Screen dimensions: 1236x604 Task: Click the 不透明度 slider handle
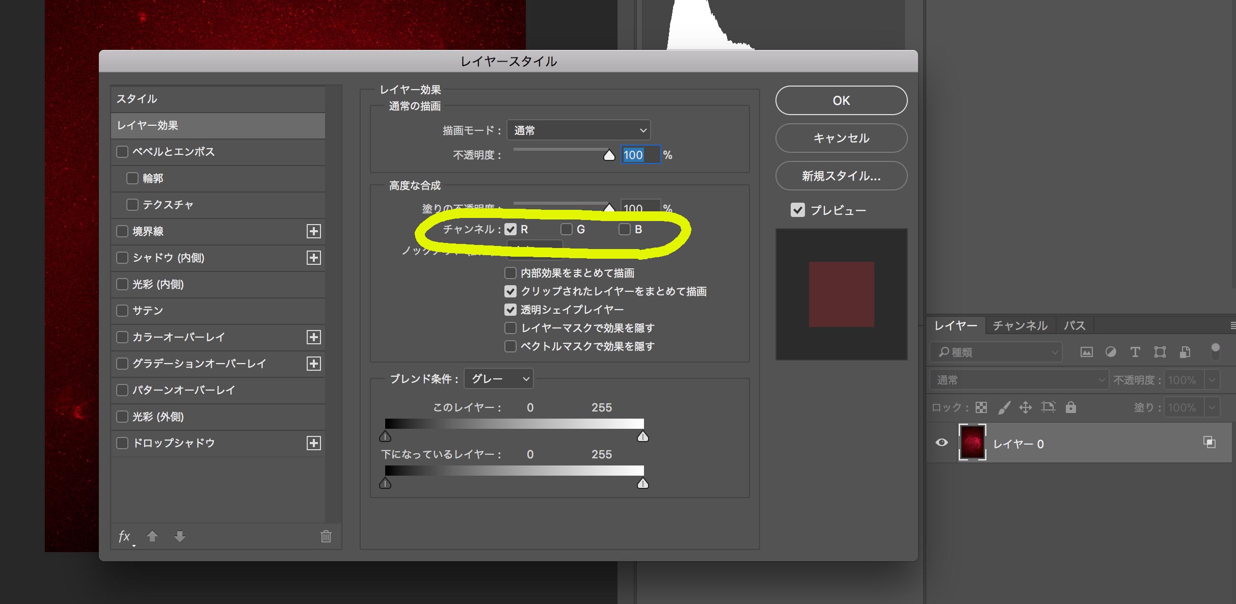pos(609,155)
